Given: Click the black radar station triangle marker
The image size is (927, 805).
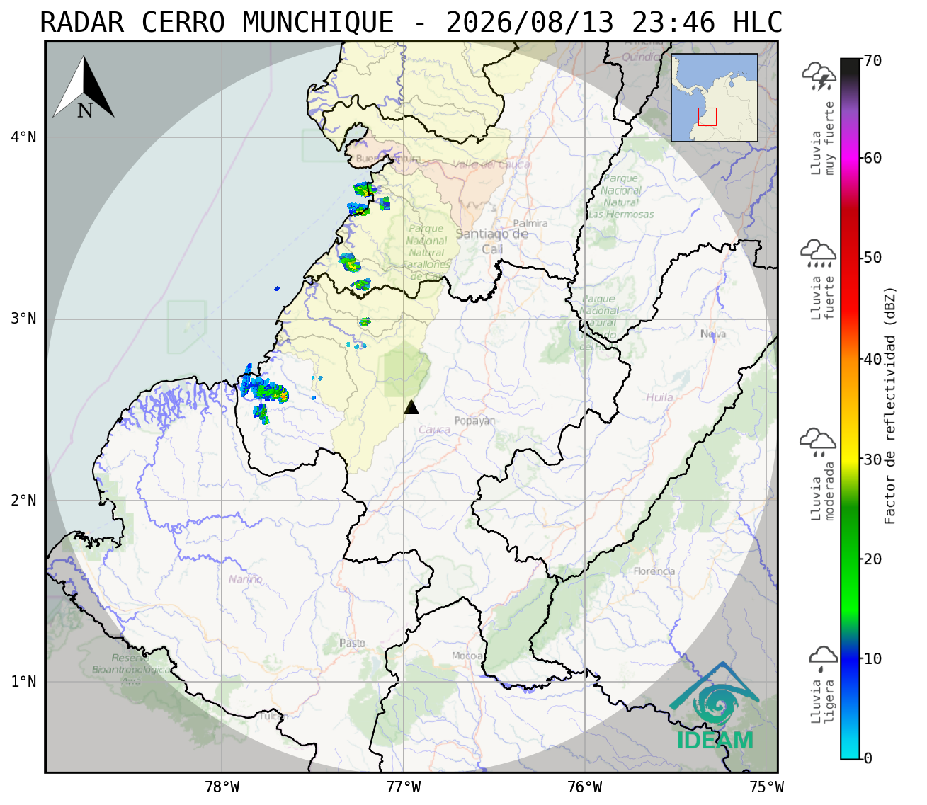Looking at the screenshot, I should [x=411, y=407].
